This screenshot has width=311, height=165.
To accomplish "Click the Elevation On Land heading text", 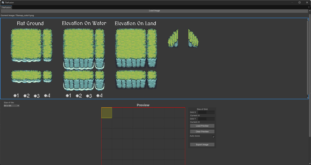I will tap(136, 23).
